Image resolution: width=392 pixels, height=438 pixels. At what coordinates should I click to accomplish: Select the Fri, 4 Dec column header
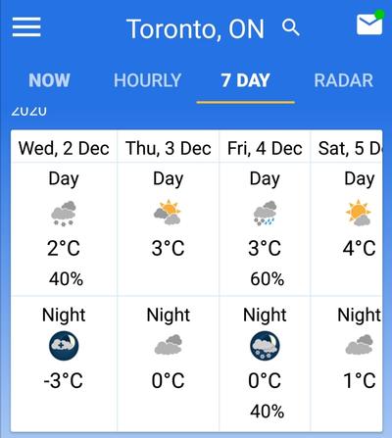tap(265, 148)
